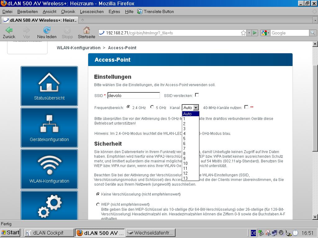Bookmark this page with the star icon
The width and height of the screenshot is (318, 238).
[243, 33]
